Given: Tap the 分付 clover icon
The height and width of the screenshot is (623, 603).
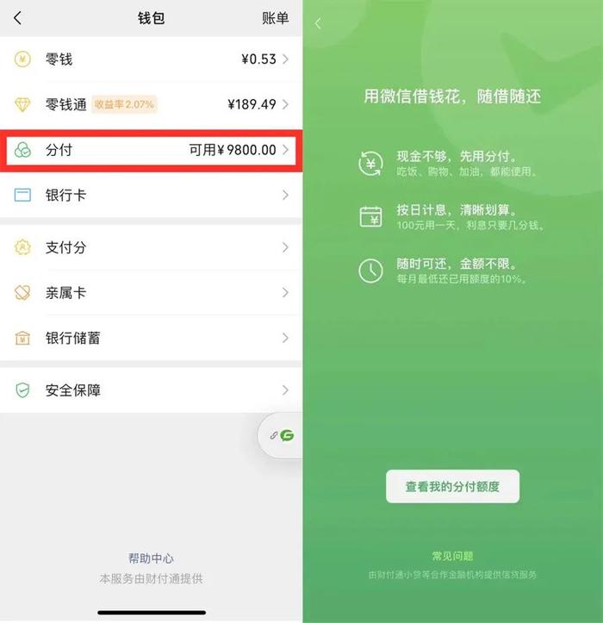Looking at the screenshot, I should [22, 150].
